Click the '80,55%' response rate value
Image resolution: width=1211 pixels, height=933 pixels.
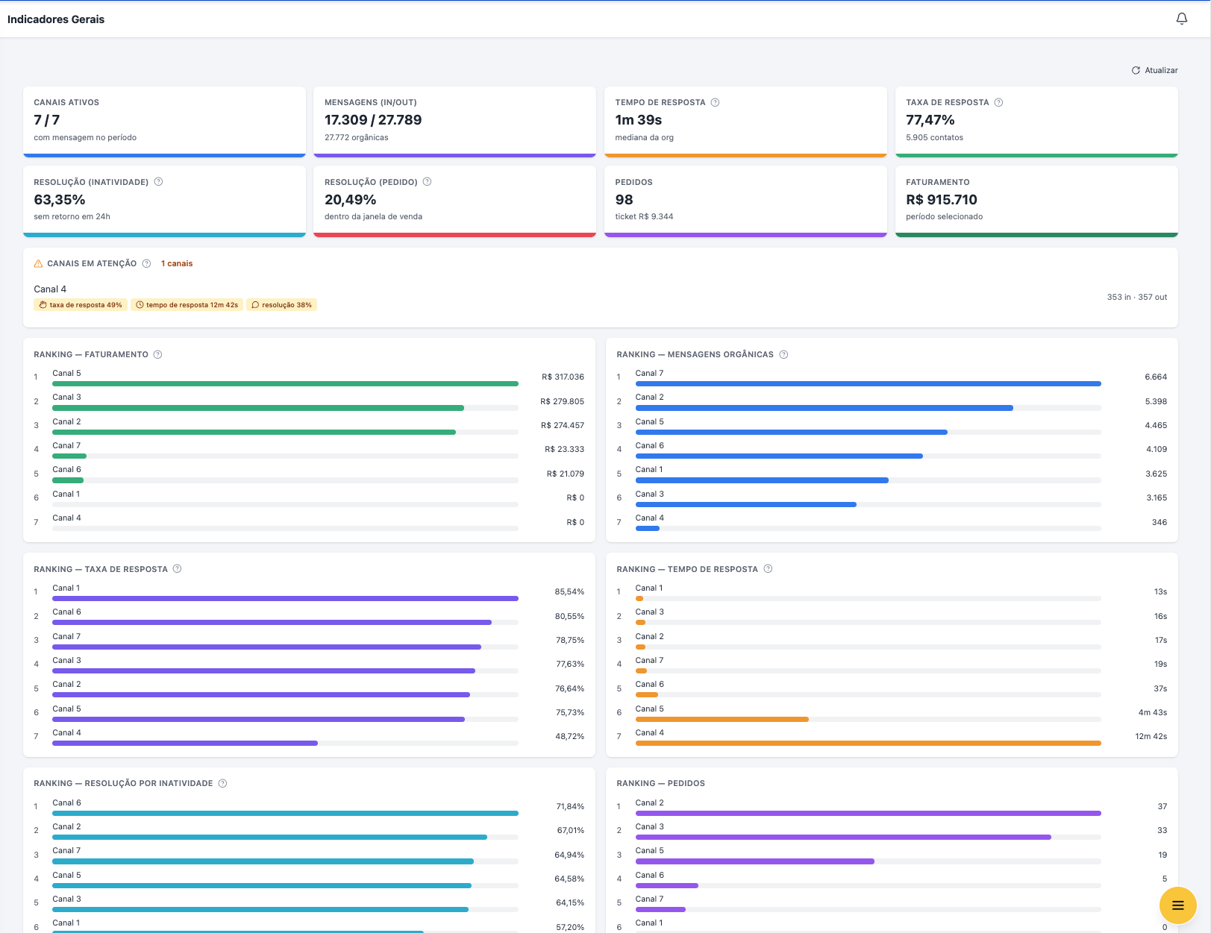(x=569, y=616)
